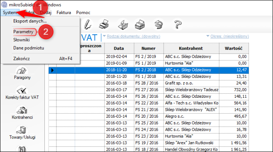The image size is (273, 152).
Task: Select Dane podmiotu menu entry
Action: pos(28,48)
